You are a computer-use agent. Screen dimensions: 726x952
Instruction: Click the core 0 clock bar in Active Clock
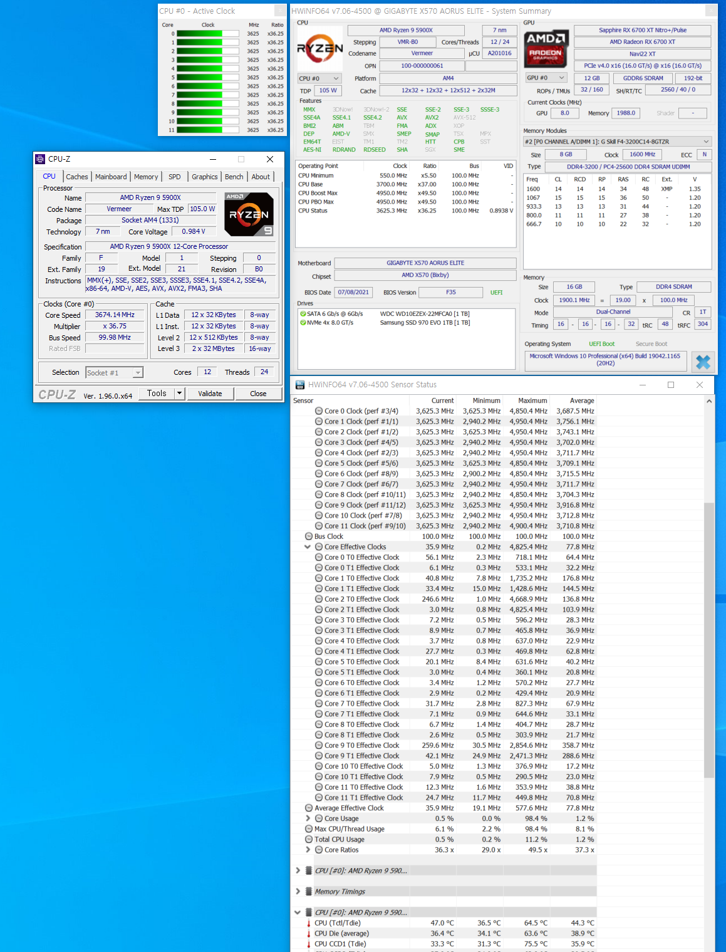[x=208, y=34]
